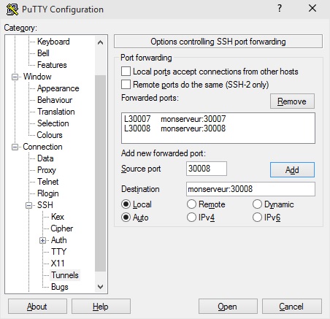The width and height of the screenshot is (330, 319).
Task: Click the Source port input field
Action: (x=207, y=169)
